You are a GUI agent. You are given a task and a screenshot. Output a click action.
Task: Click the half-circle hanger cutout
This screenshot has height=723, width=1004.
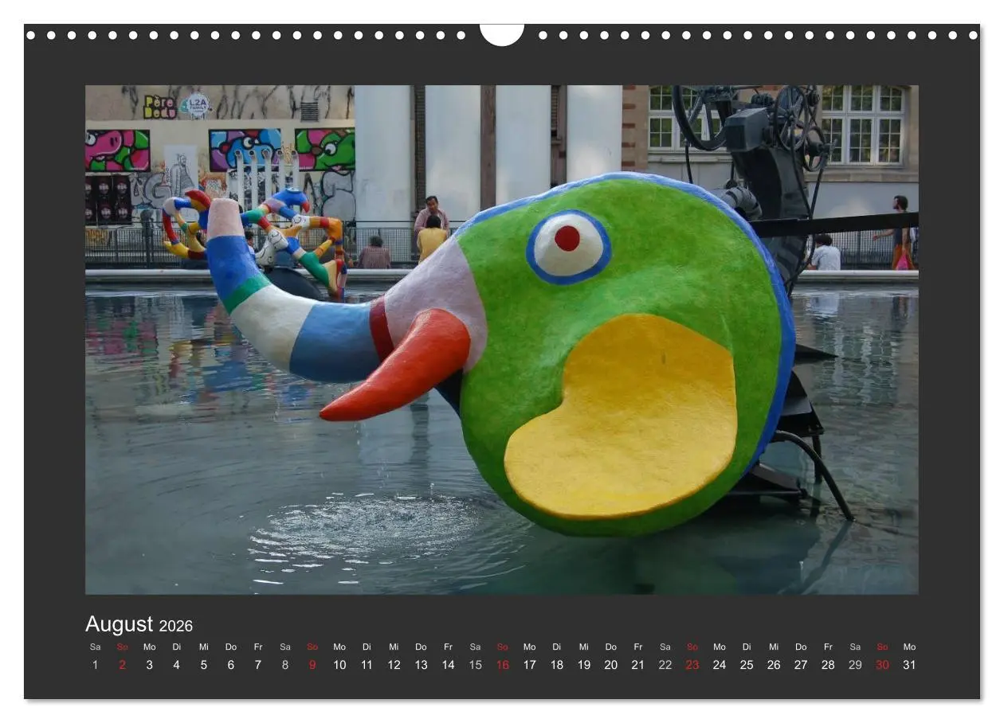pyautogui.click(x=502, y=34)
